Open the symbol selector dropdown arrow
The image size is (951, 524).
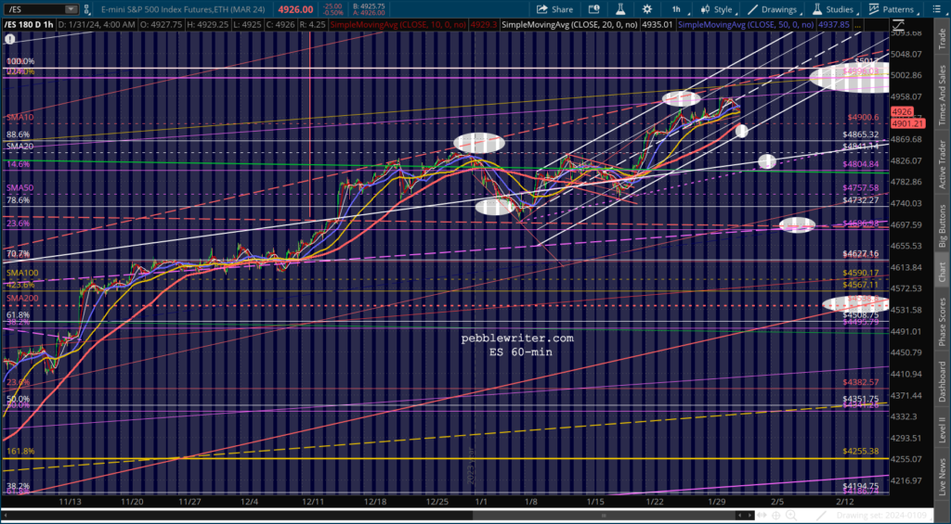72,9
